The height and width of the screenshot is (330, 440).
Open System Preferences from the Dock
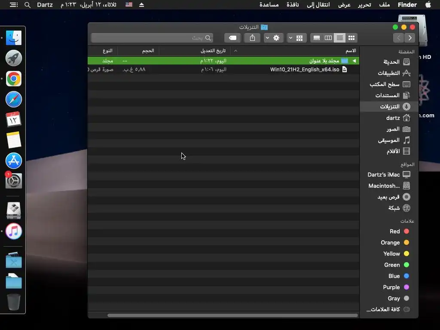[x=13, y=181]
